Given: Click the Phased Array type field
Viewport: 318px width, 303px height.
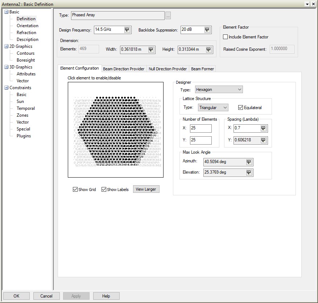Looking at the screenshot, I should (117, 15).
